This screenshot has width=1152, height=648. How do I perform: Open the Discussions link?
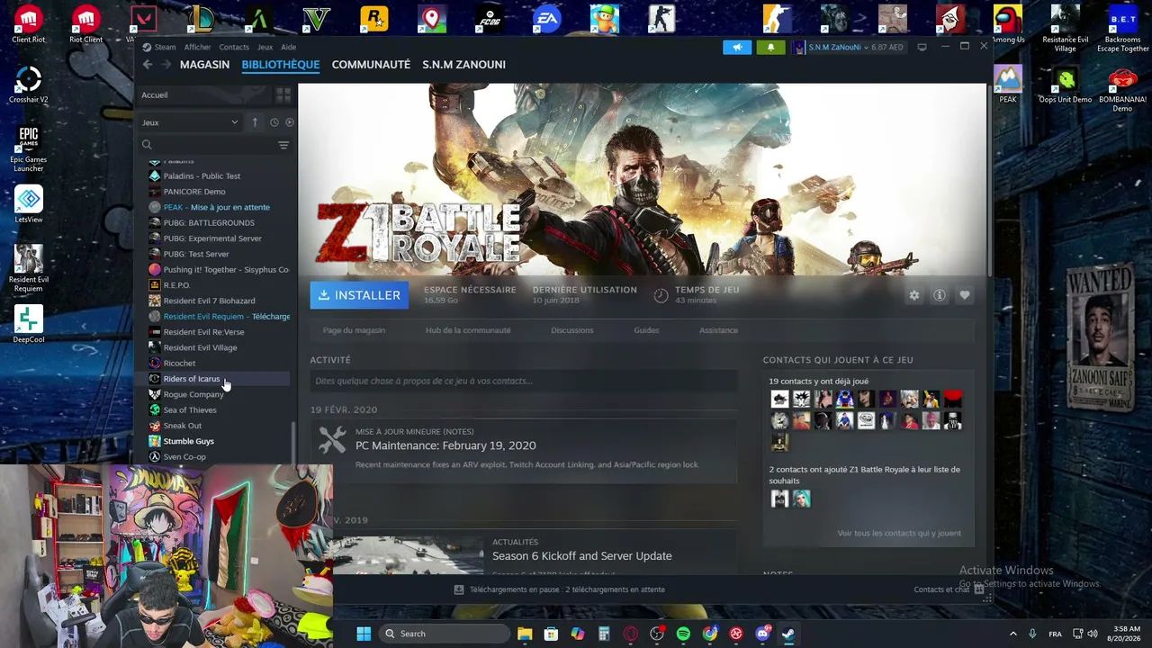pyautogui.click(x=572, y=330)
